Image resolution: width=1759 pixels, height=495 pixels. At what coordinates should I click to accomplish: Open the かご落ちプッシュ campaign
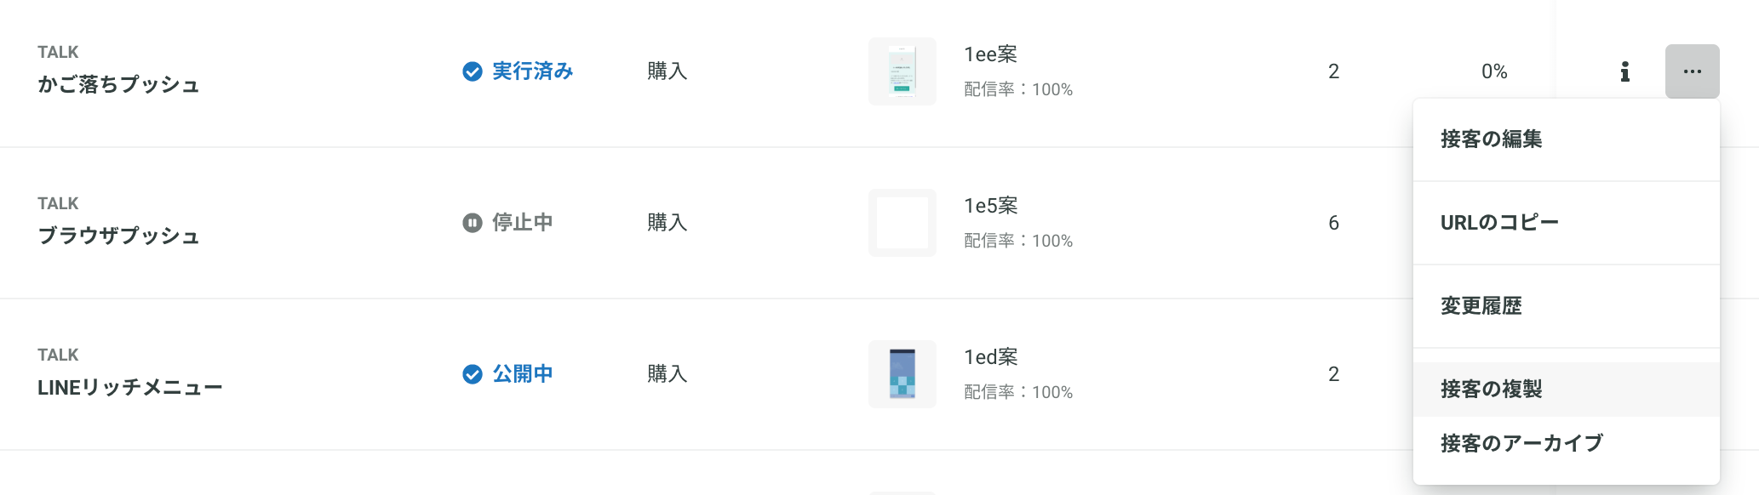coord(118,84)
